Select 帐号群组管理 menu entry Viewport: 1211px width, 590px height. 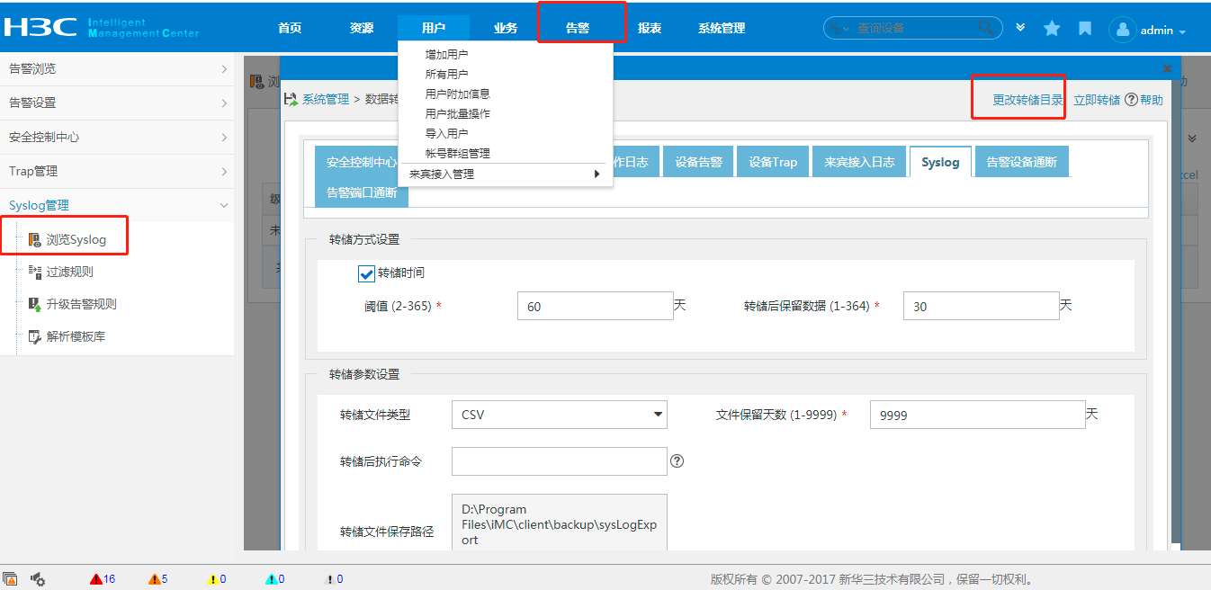457,154
